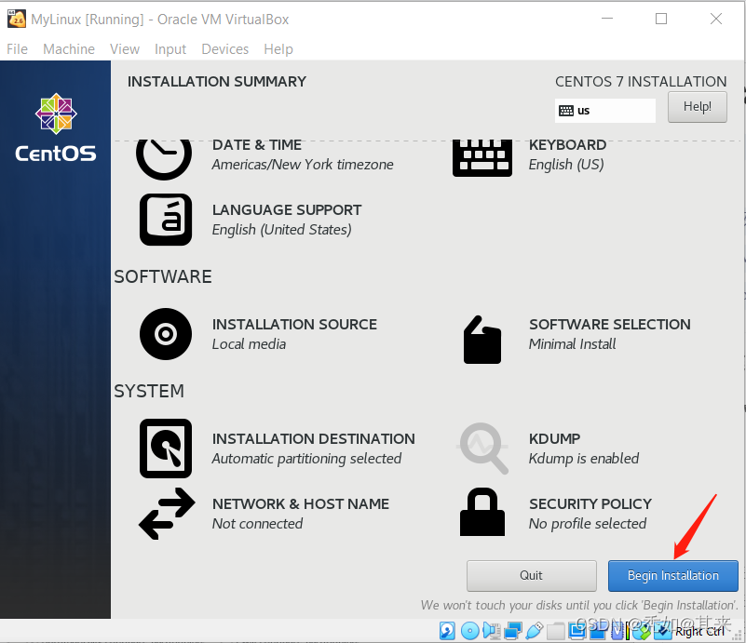The image size is (746, 643).
Task: Open the Machine menu
Action: 69,49
